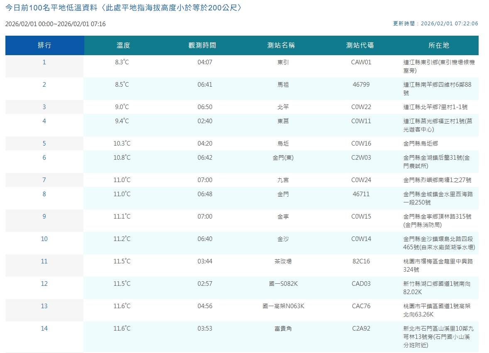Click station name 國一高架N063K

click(284, 306)
